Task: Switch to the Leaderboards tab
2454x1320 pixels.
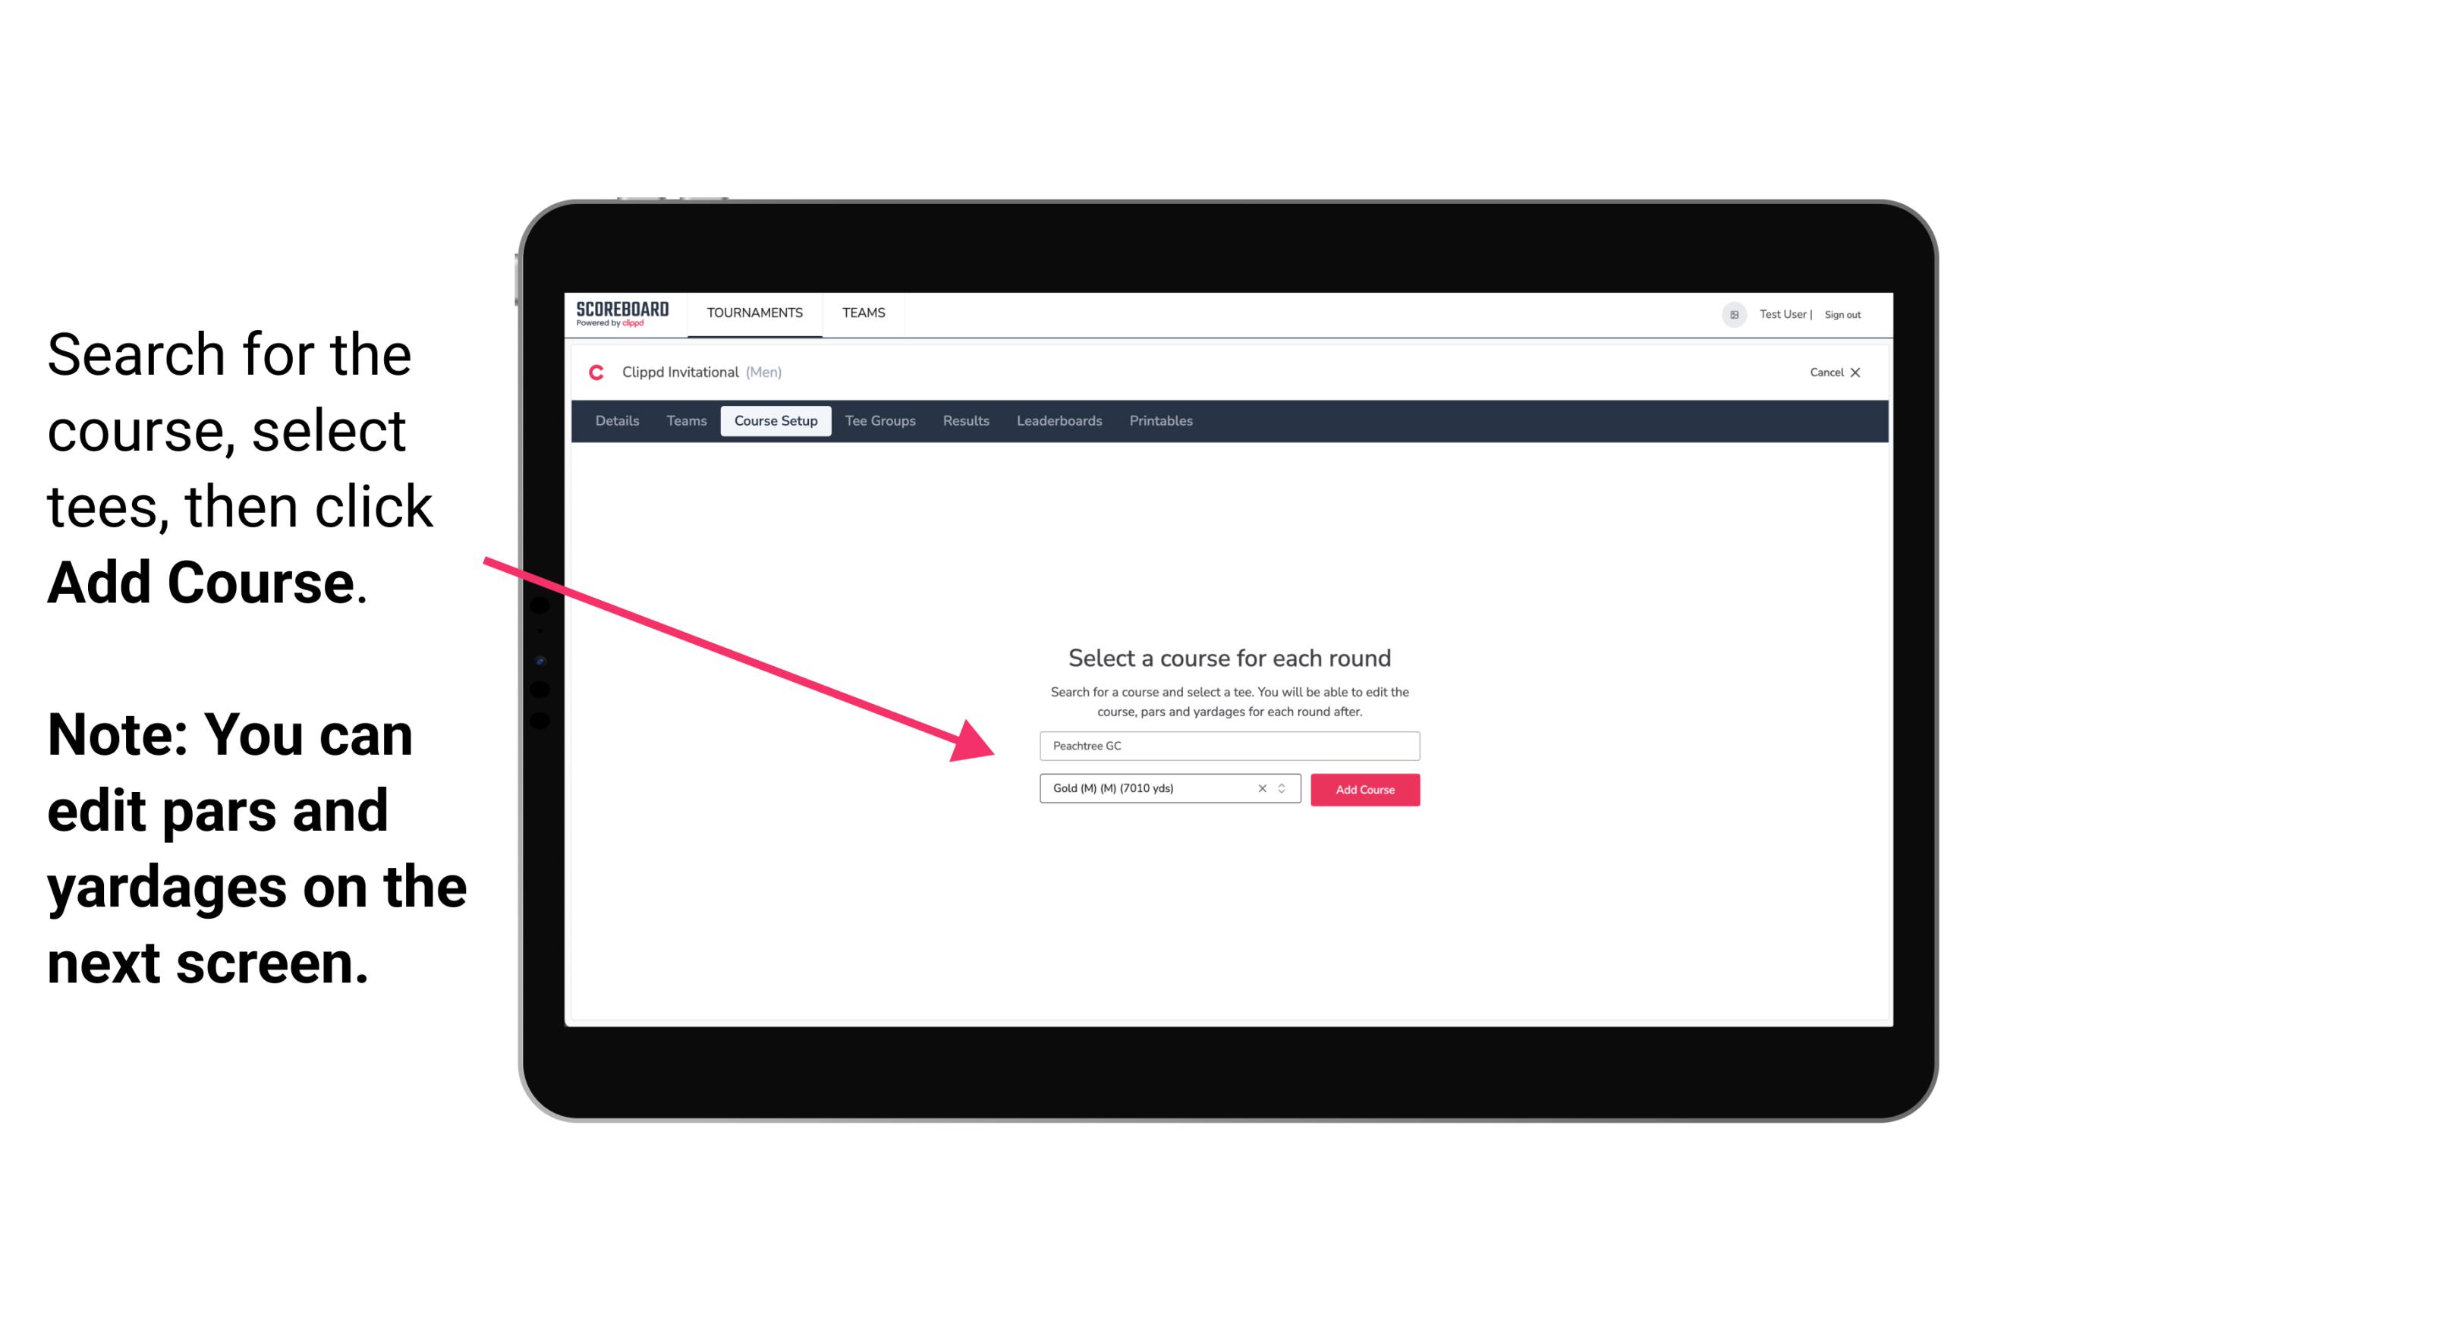Action: coord(1058,421)
